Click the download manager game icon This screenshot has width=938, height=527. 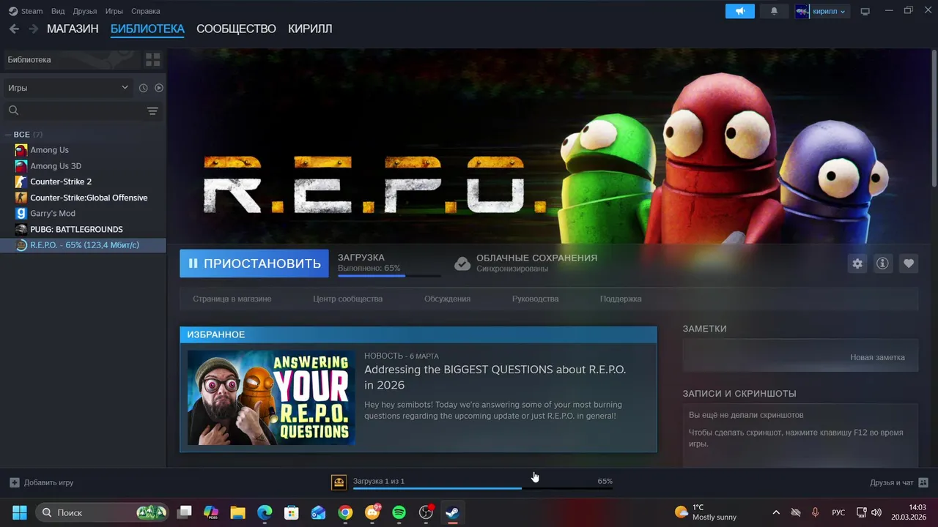point(339,482)
